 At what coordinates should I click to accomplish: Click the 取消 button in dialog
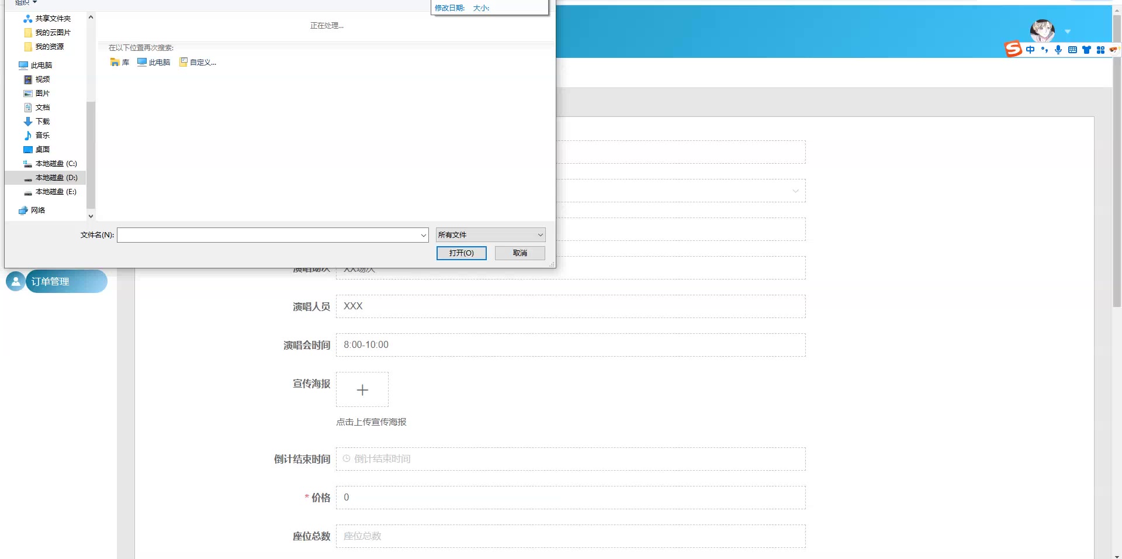coord(520,253)
